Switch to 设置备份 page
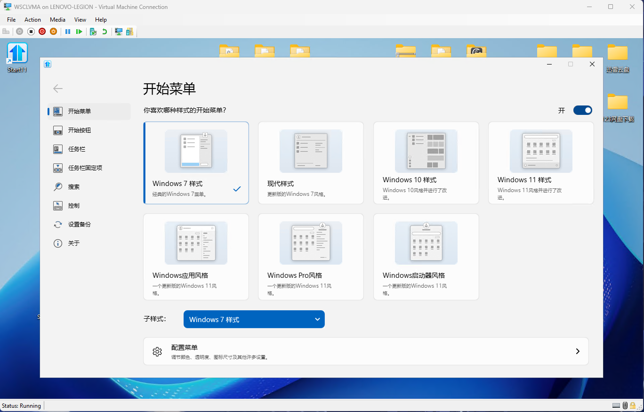This screenshot has width=644, height=412. coord(79,225)
